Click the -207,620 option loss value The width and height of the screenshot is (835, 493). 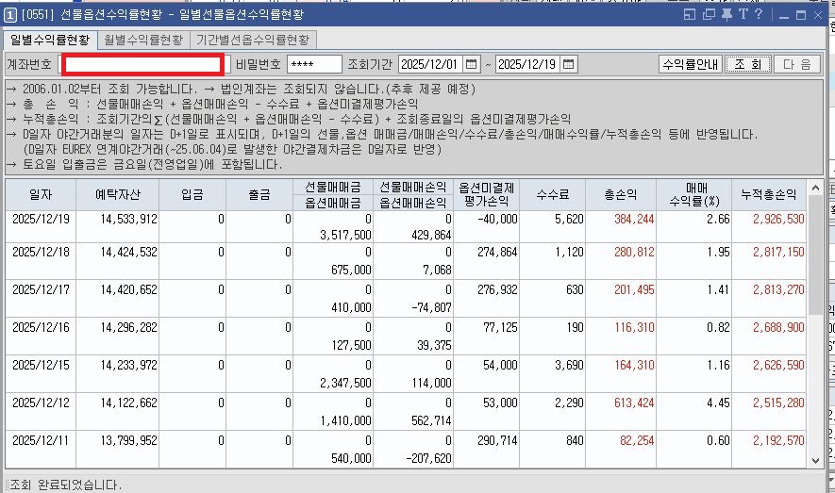pyautogui.click(x=428, y=458)
